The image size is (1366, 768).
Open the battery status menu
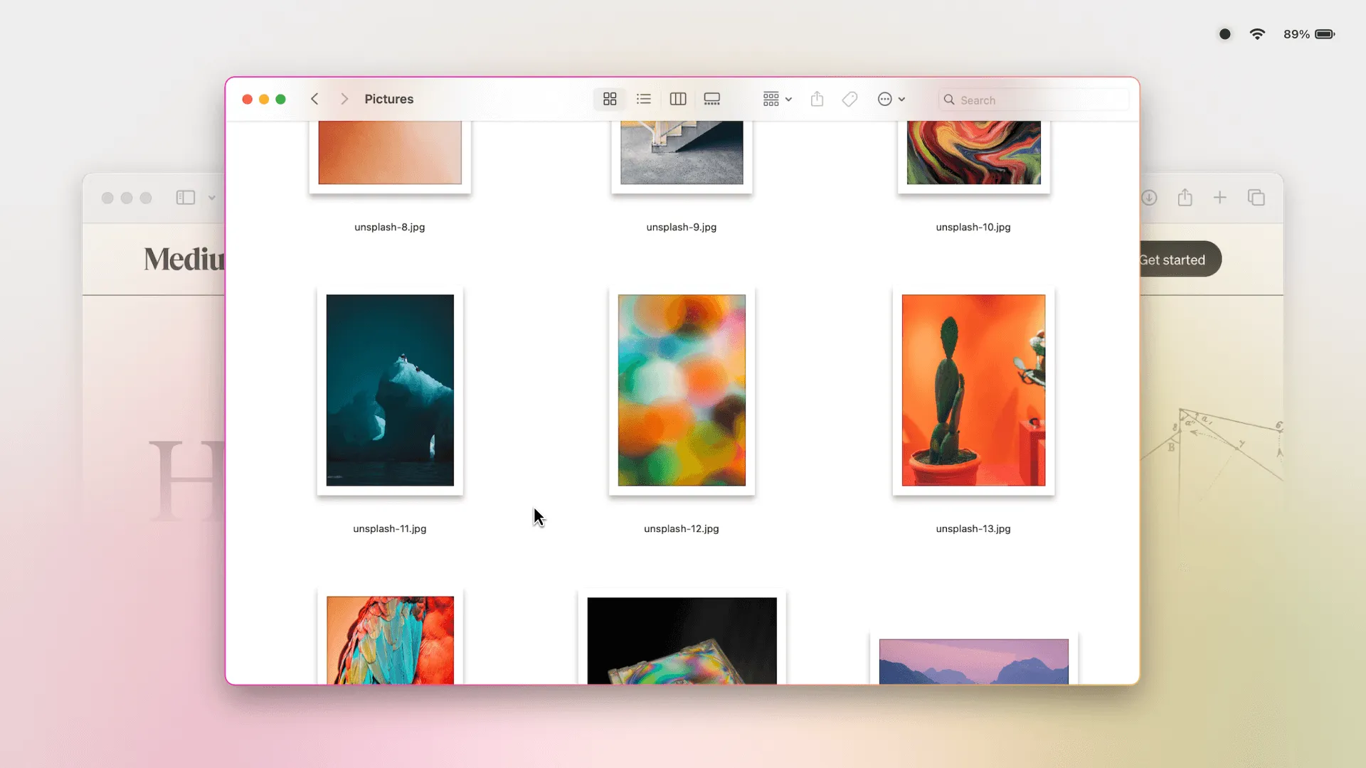point(1326,33)
